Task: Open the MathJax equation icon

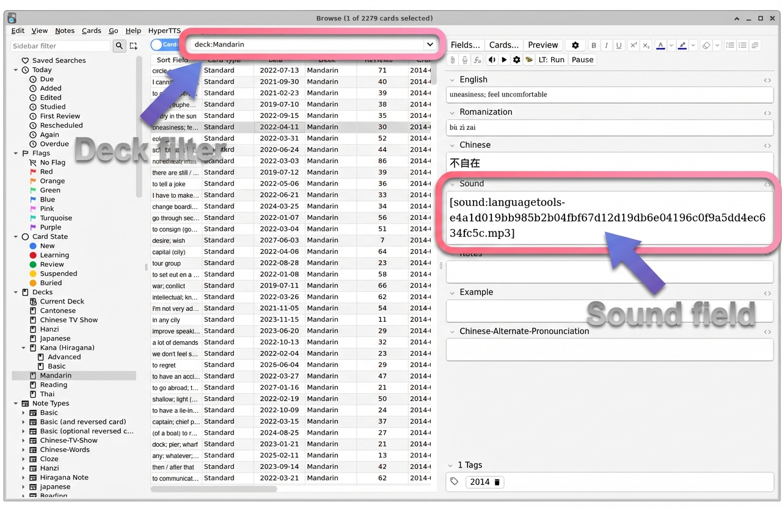Action: pos(478,59)
